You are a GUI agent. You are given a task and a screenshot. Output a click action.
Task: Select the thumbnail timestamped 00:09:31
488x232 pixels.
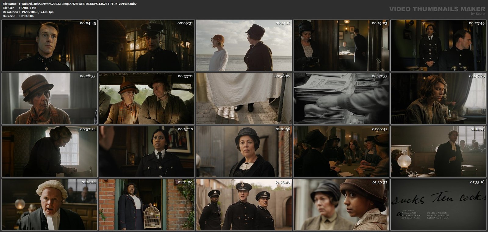pyautogui.click(x=147, y=45)
